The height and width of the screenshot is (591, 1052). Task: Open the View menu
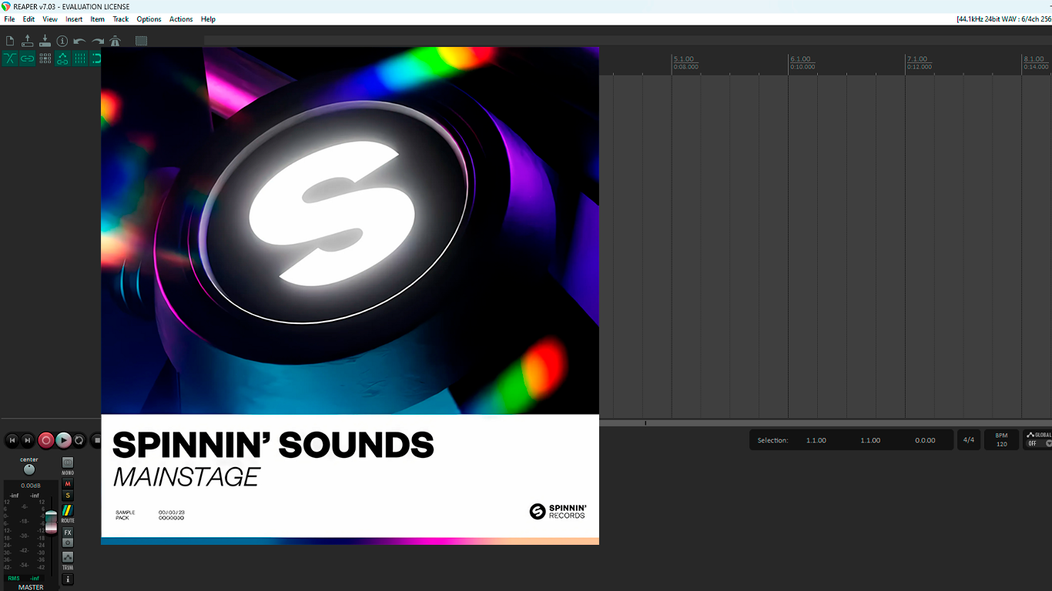(50, 19)
